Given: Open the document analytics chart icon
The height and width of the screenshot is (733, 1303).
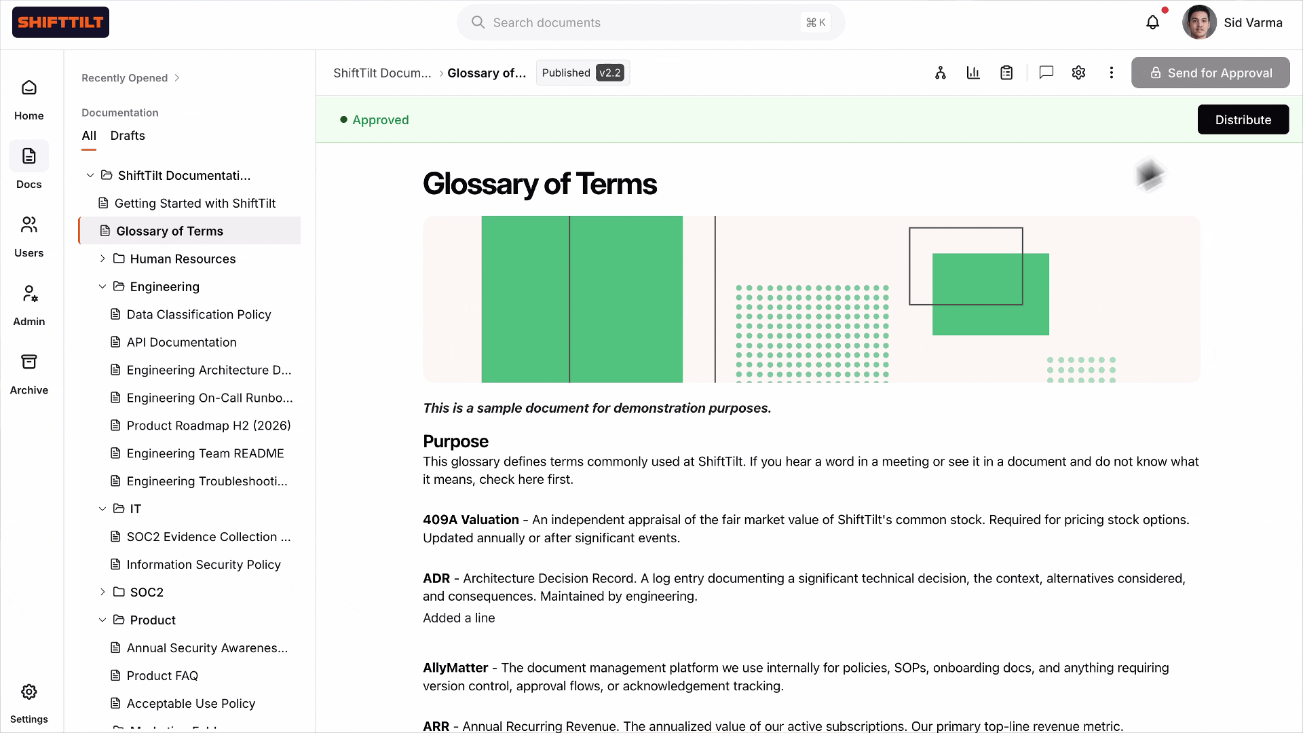Looking at the screenshot, I should tap(973, 73).
